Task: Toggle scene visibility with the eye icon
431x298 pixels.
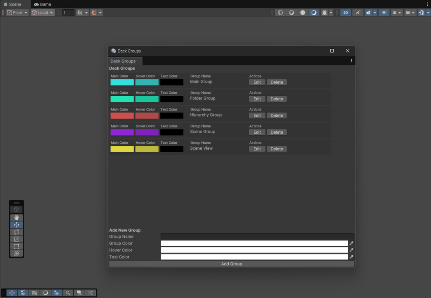Action: point(384,12)
